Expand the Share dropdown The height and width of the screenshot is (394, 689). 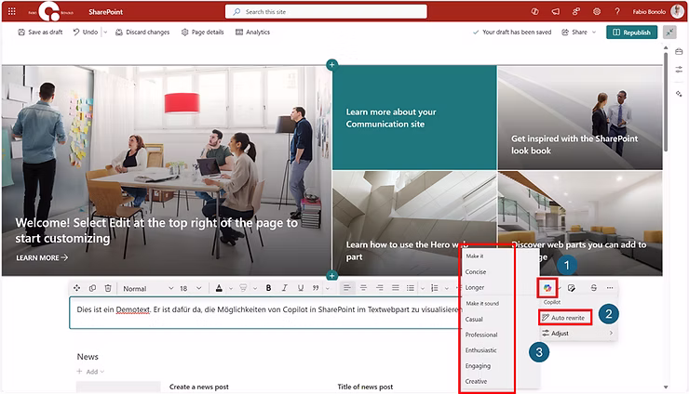594,32
